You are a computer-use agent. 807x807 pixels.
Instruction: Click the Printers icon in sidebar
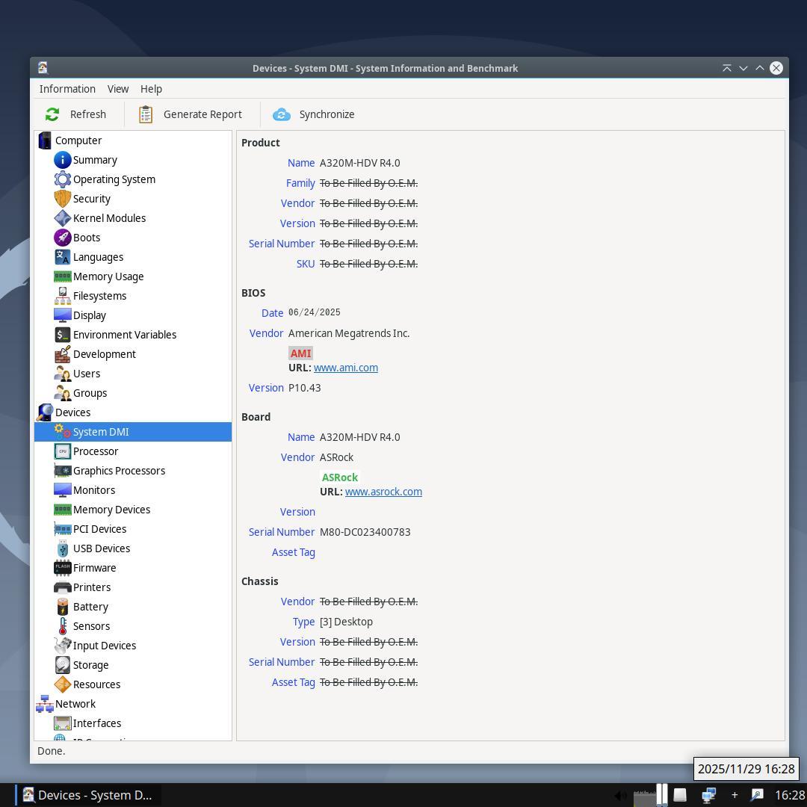pos(63,587)
